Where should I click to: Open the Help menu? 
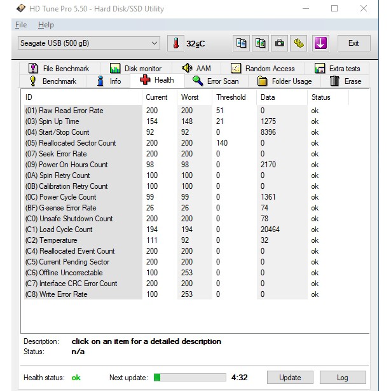click(x=46, y=25)
